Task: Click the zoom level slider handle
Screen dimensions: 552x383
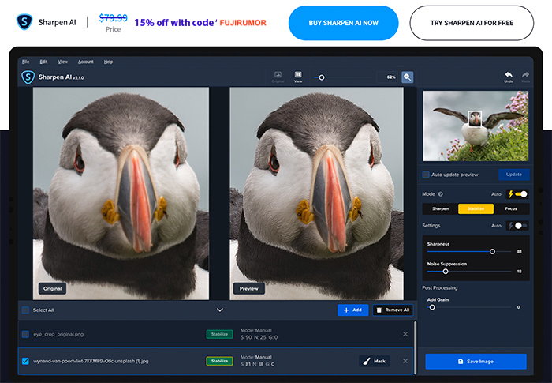Action: click(322, 77)
